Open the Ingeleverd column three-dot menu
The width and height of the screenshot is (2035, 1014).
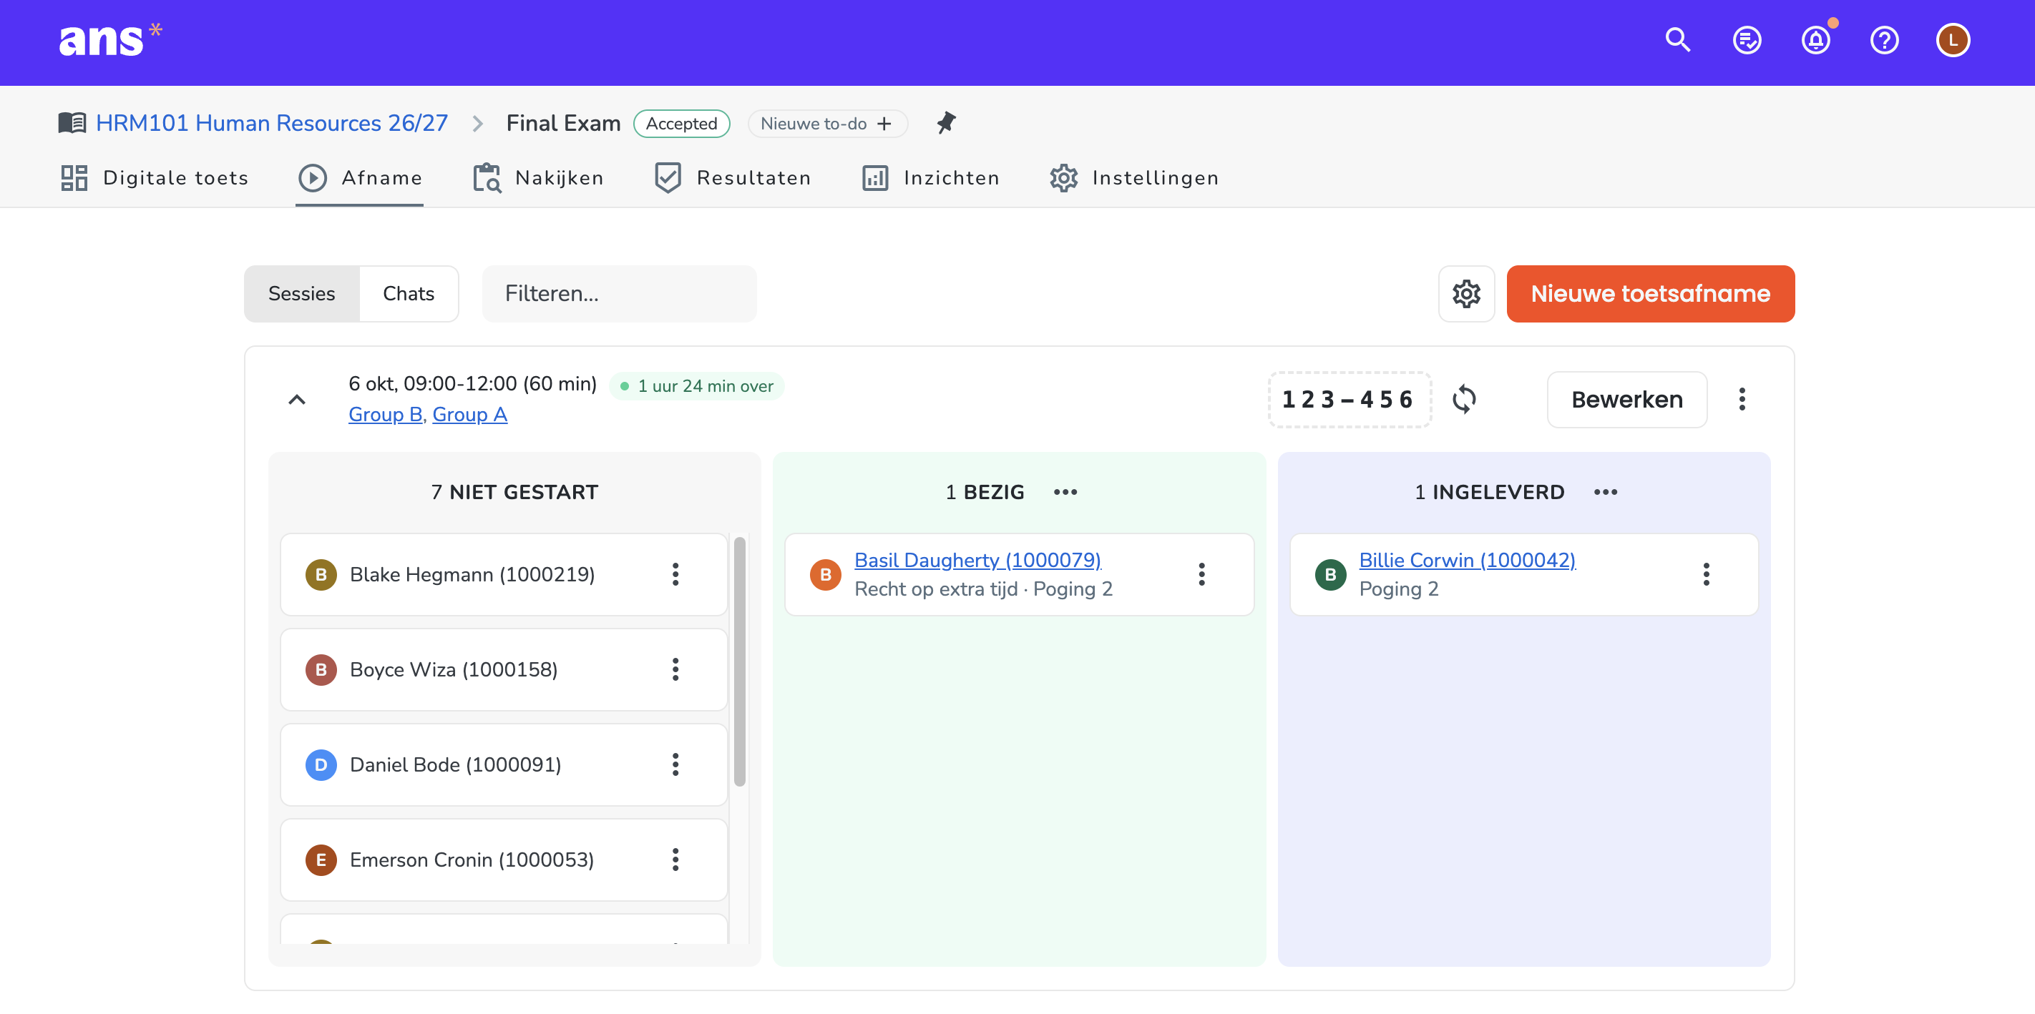1605,492
